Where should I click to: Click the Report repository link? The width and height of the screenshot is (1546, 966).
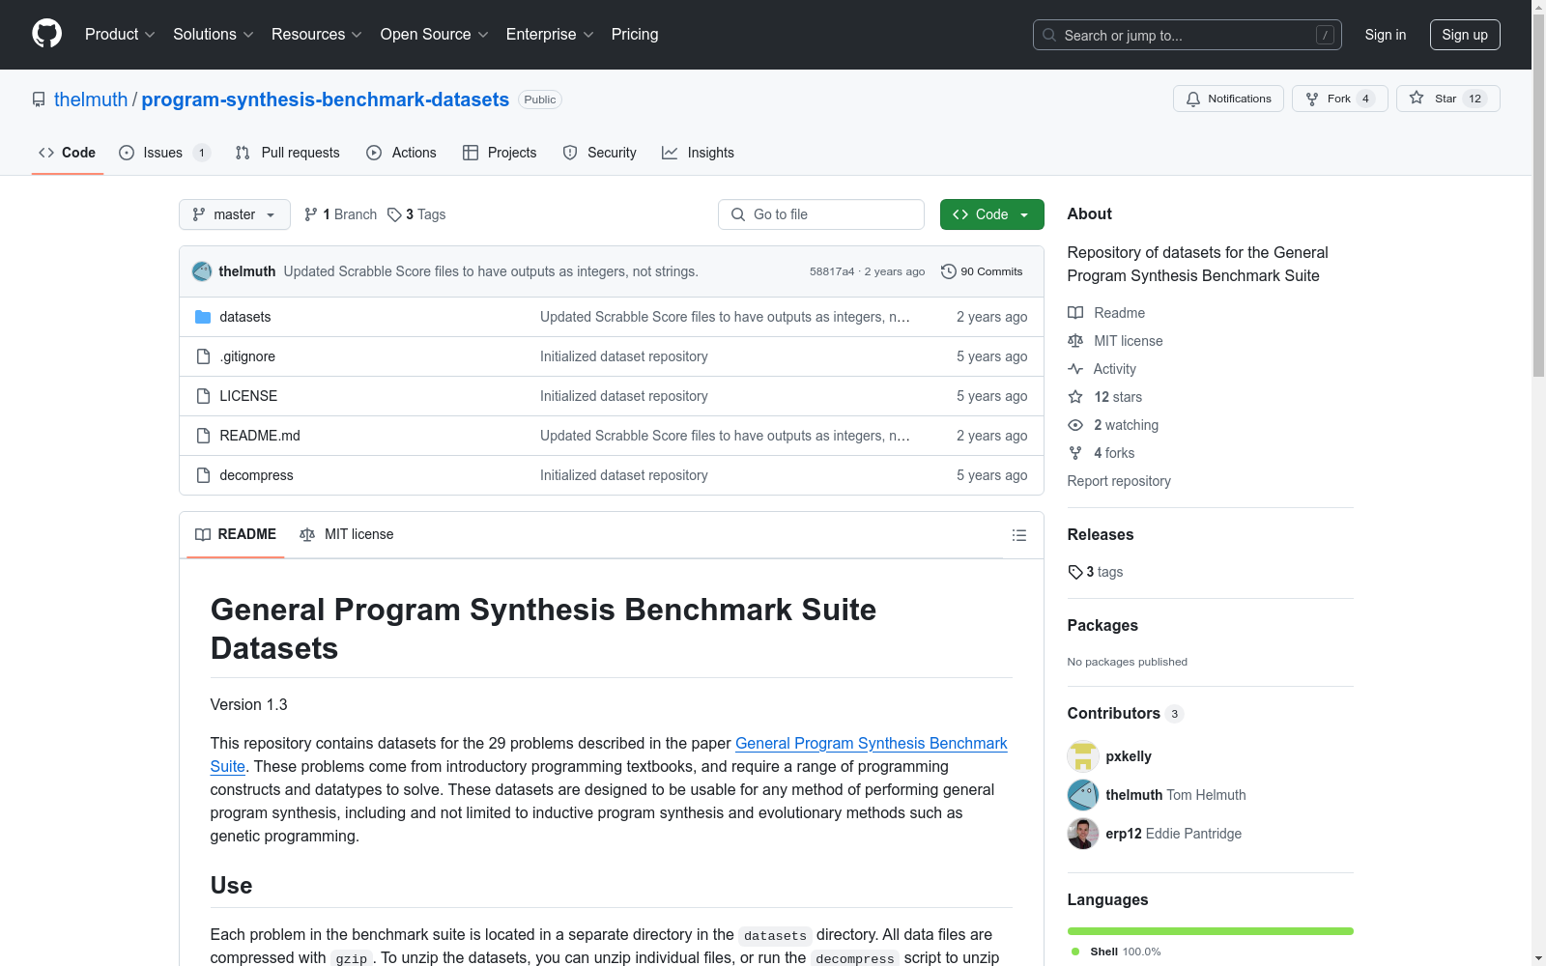click(1119, 481)
